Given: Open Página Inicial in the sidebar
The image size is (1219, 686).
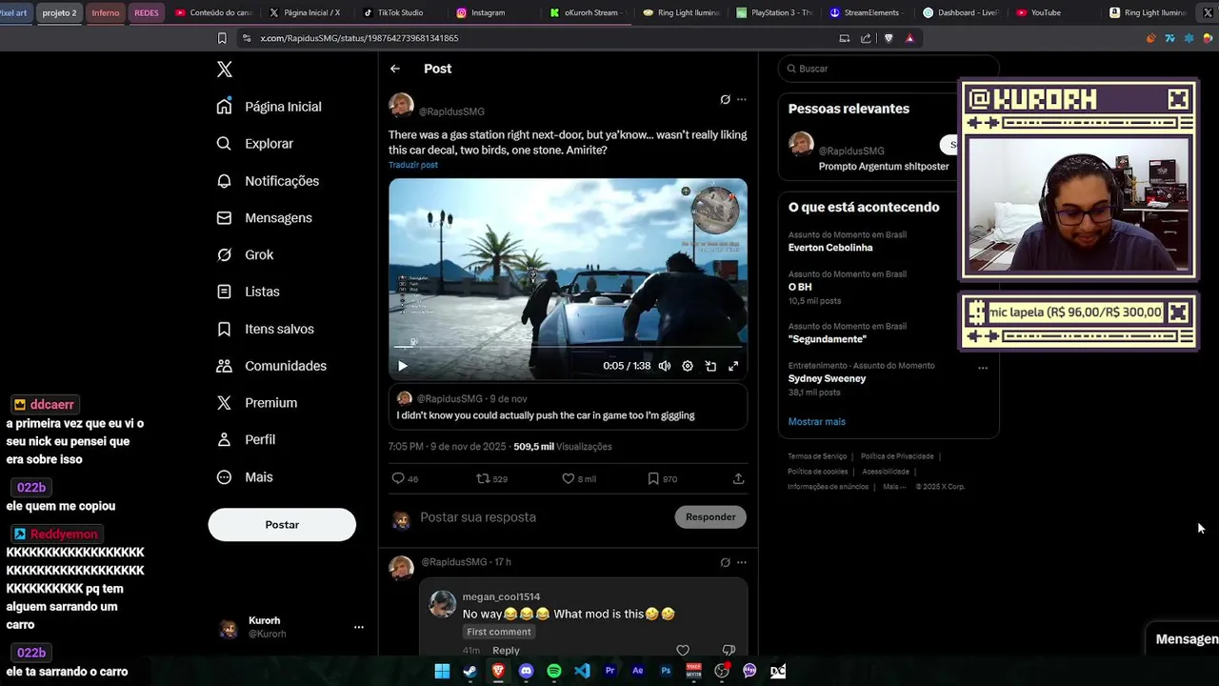Looking at the screenshot, I should pyautogui.click(x=270, y=107).
